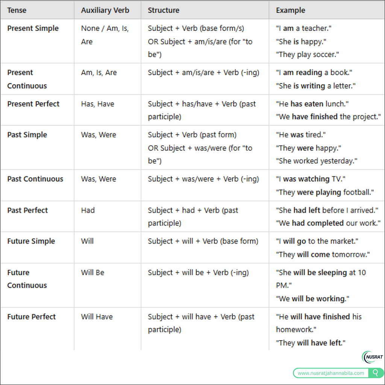The width and height of the screenshot is (385, 385).
Task: Select the Future Perfect row label
Action: pyautogui.click(x=32, y=317)
